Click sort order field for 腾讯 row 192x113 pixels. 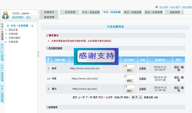[x=129, y=87]
